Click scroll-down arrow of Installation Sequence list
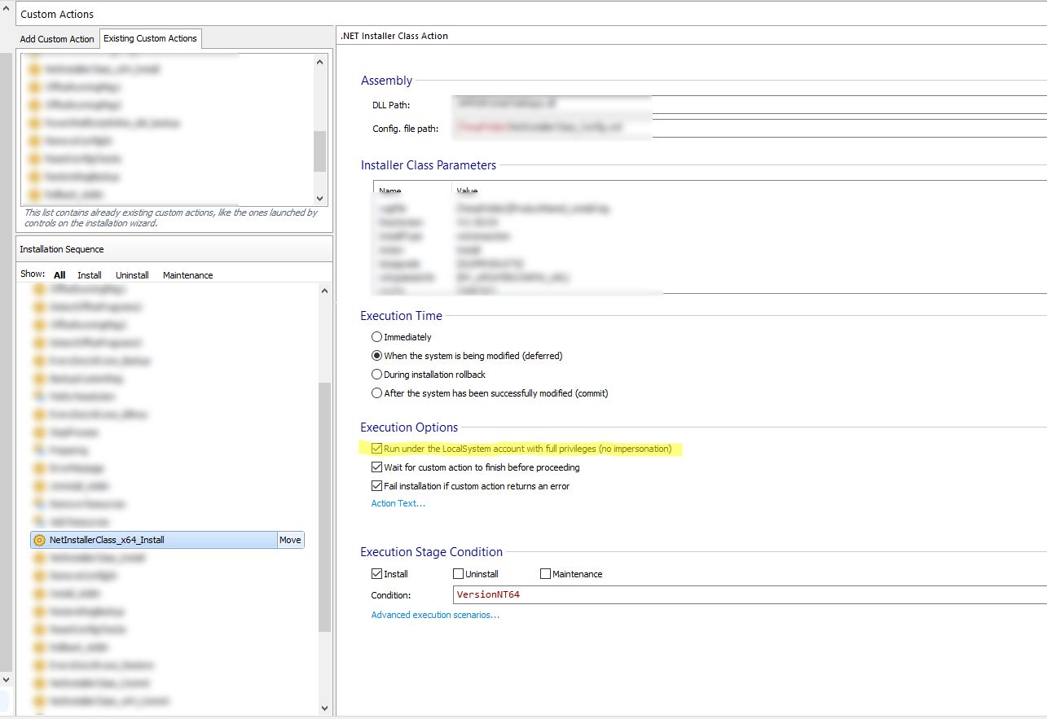Viewport: 1047px width, 719px height. point(324,708)
